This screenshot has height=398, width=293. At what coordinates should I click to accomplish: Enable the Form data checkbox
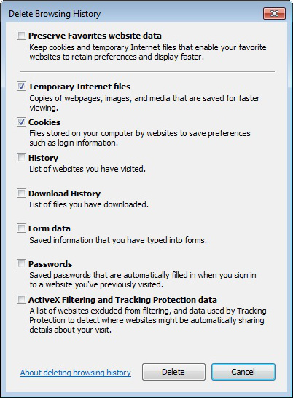tap(21, 228)
